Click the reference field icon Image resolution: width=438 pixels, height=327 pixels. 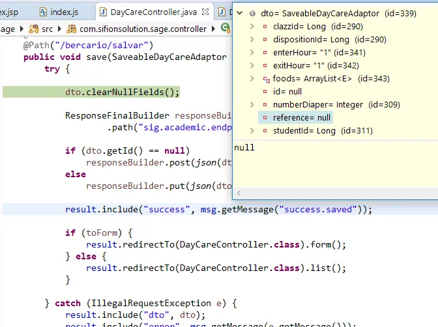coord(265,117)
